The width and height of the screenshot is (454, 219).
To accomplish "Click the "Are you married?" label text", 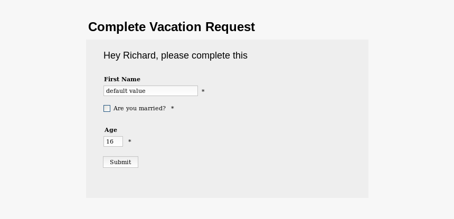I will pos(139,109).
